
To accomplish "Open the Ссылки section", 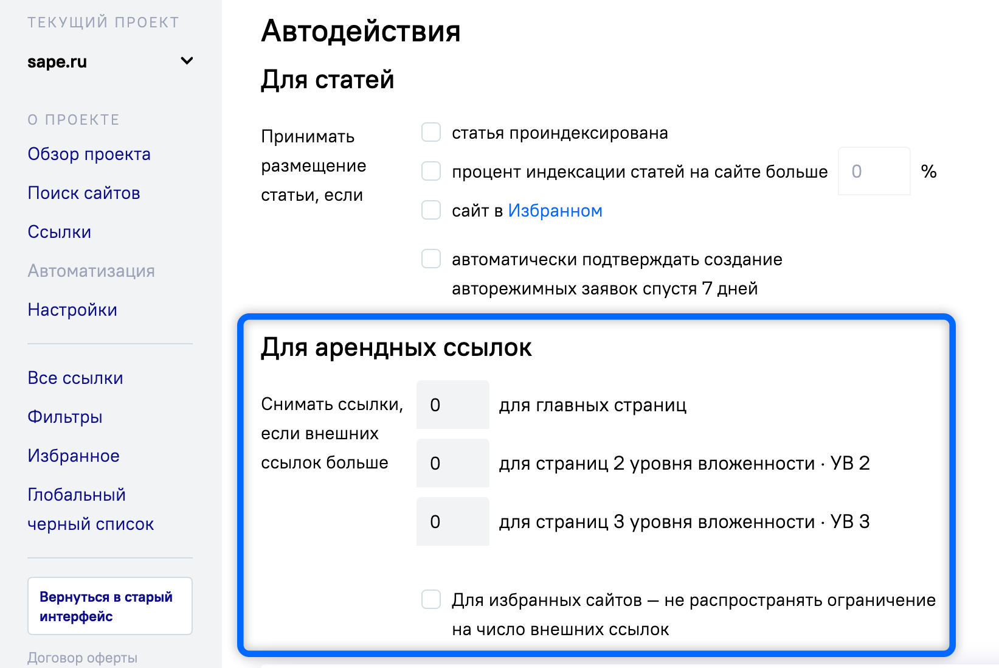I will tap(60, 232).
